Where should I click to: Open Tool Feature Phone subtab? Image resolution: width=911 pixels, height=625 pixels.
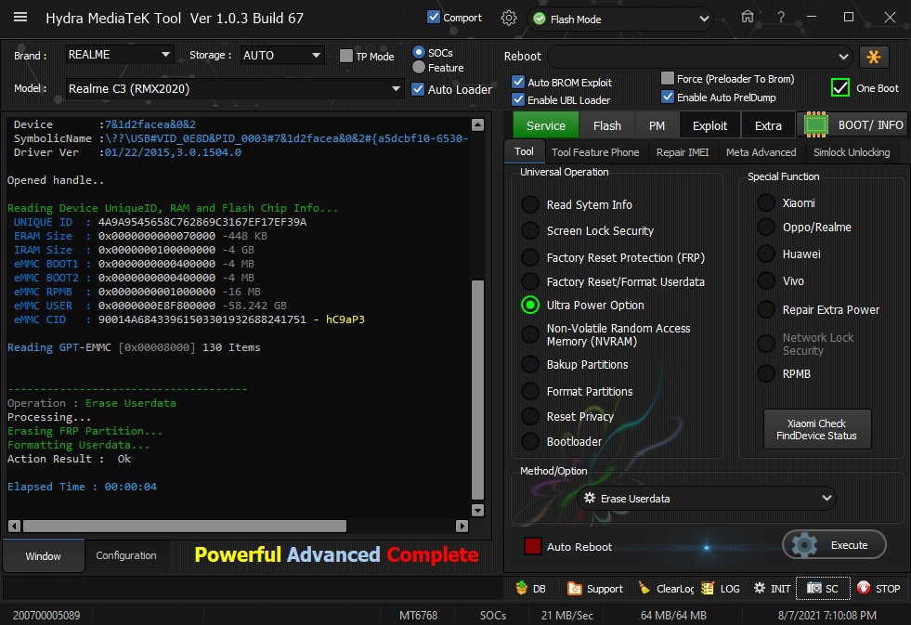595,152
